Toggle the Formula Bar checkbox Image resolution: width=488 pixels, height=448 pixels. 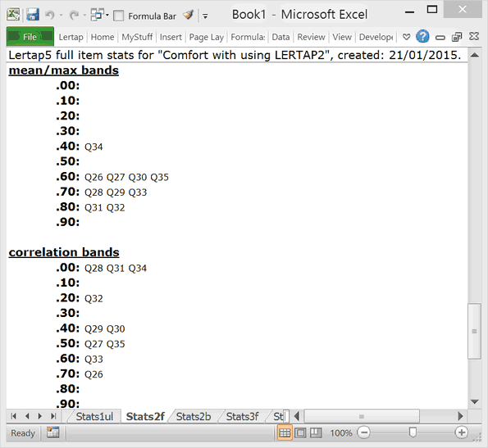click(118, 16)
